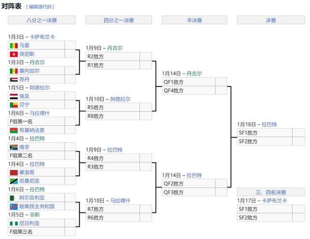Click the Benin flag icon
Image resolution: width=310 pixels, height=239 pixels.
click(x=14, y=104)
